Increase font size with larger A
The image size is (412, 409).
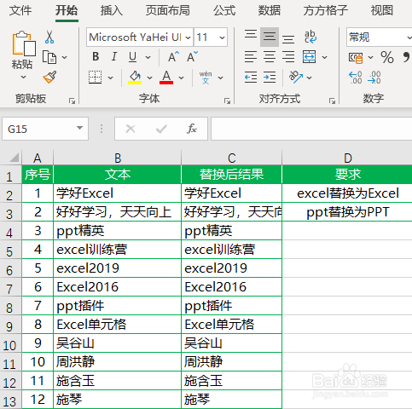tap(173, 57)
